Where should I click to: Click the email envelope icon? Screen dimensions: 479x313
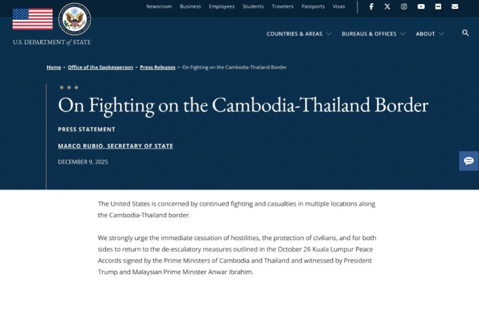tap(455, 7)
